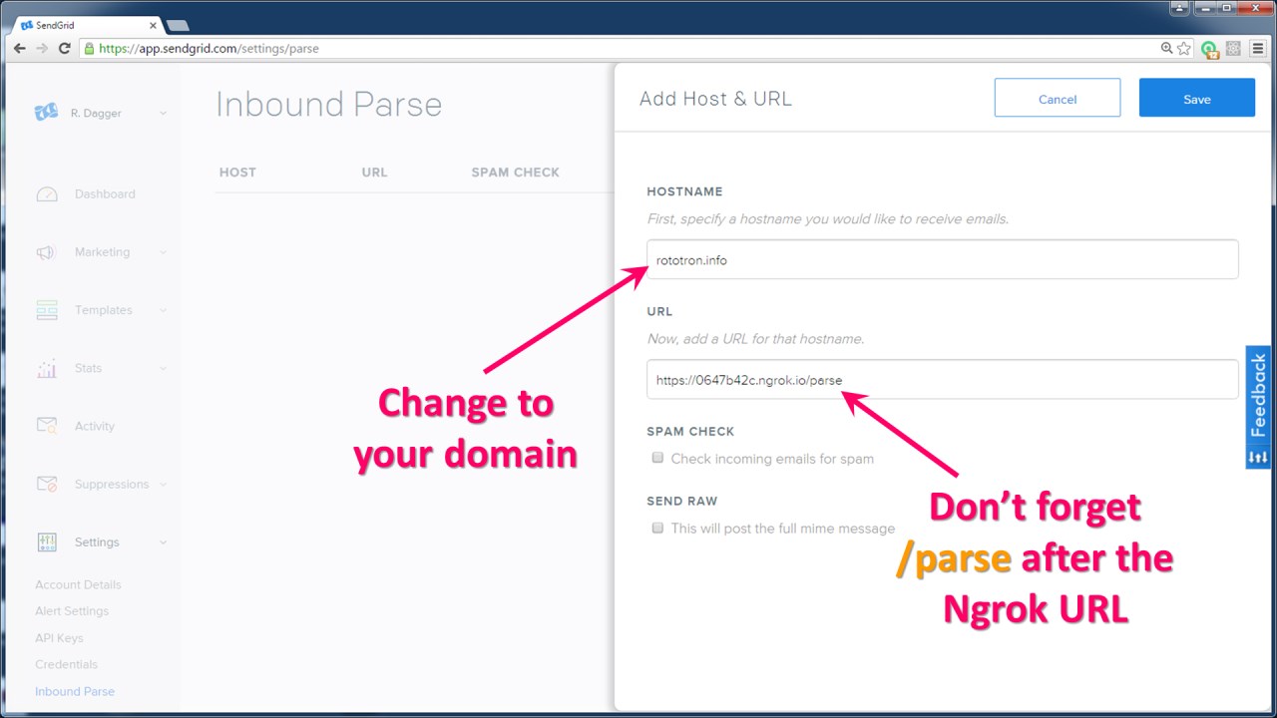1277x718 pixels.
Task: Click the Chrome profile person button
Action: tap(1180, 7)
